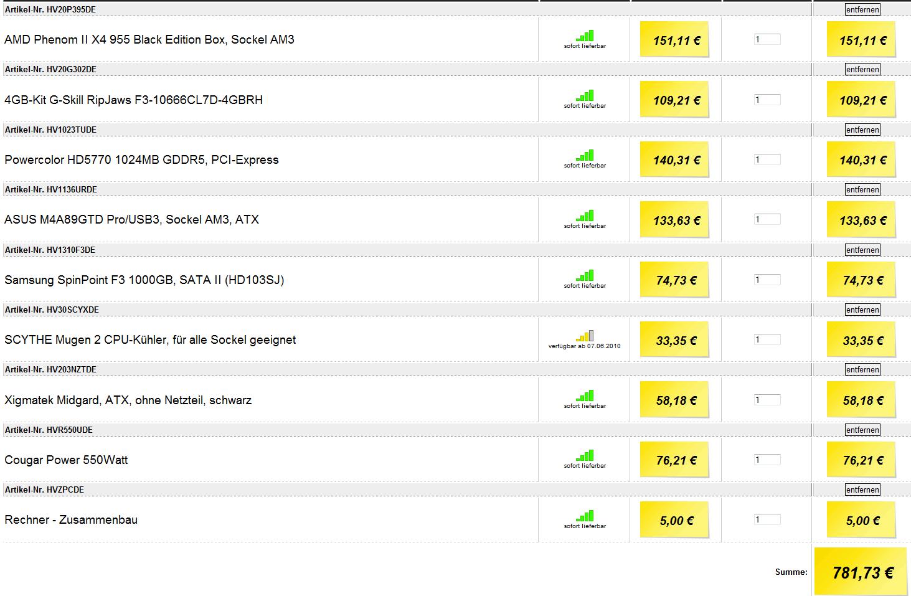Remove article HV30SCYXDE with entfernen button
The height and width of the screenshot is (596, 911).
pyautogui.click(x=862, y=310)
